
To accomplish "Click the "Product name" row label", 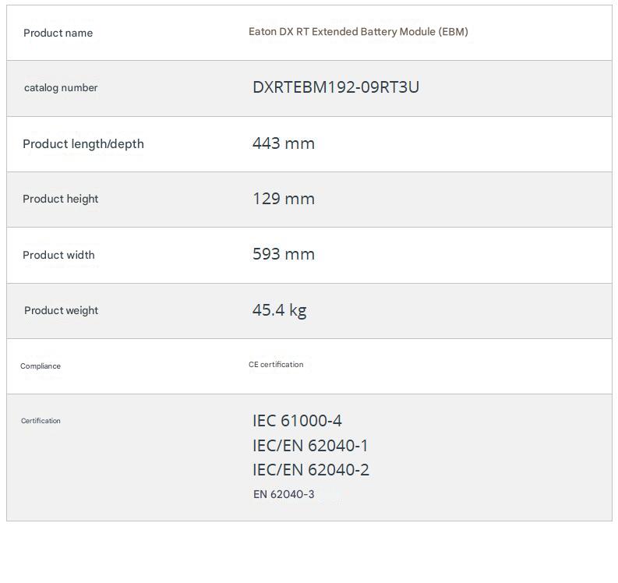I will click(x=58, y=33).
